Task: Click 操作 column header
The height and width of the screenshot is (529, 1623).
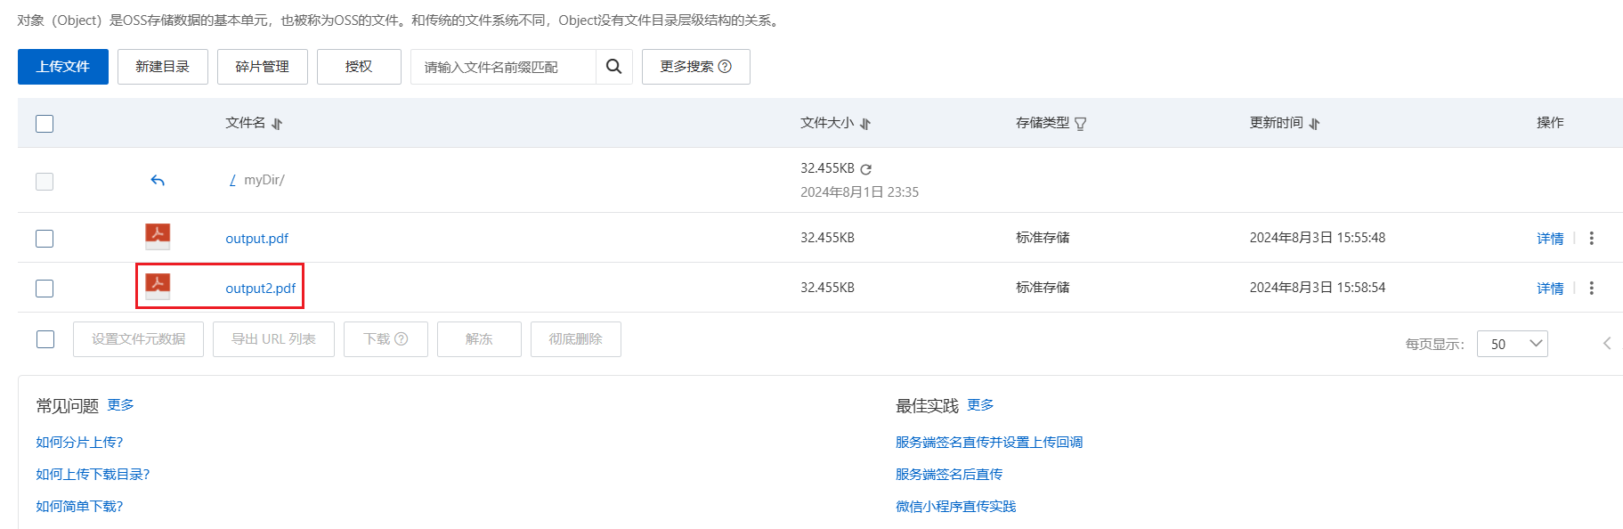Action: coord(1550,123)
